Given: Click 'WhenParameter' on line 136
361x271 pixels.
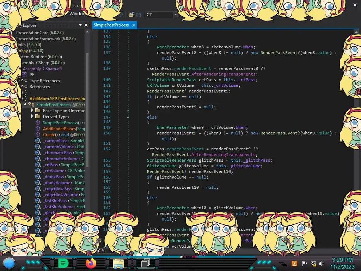Looking at the screenshot, I should (x=173, y=47).
